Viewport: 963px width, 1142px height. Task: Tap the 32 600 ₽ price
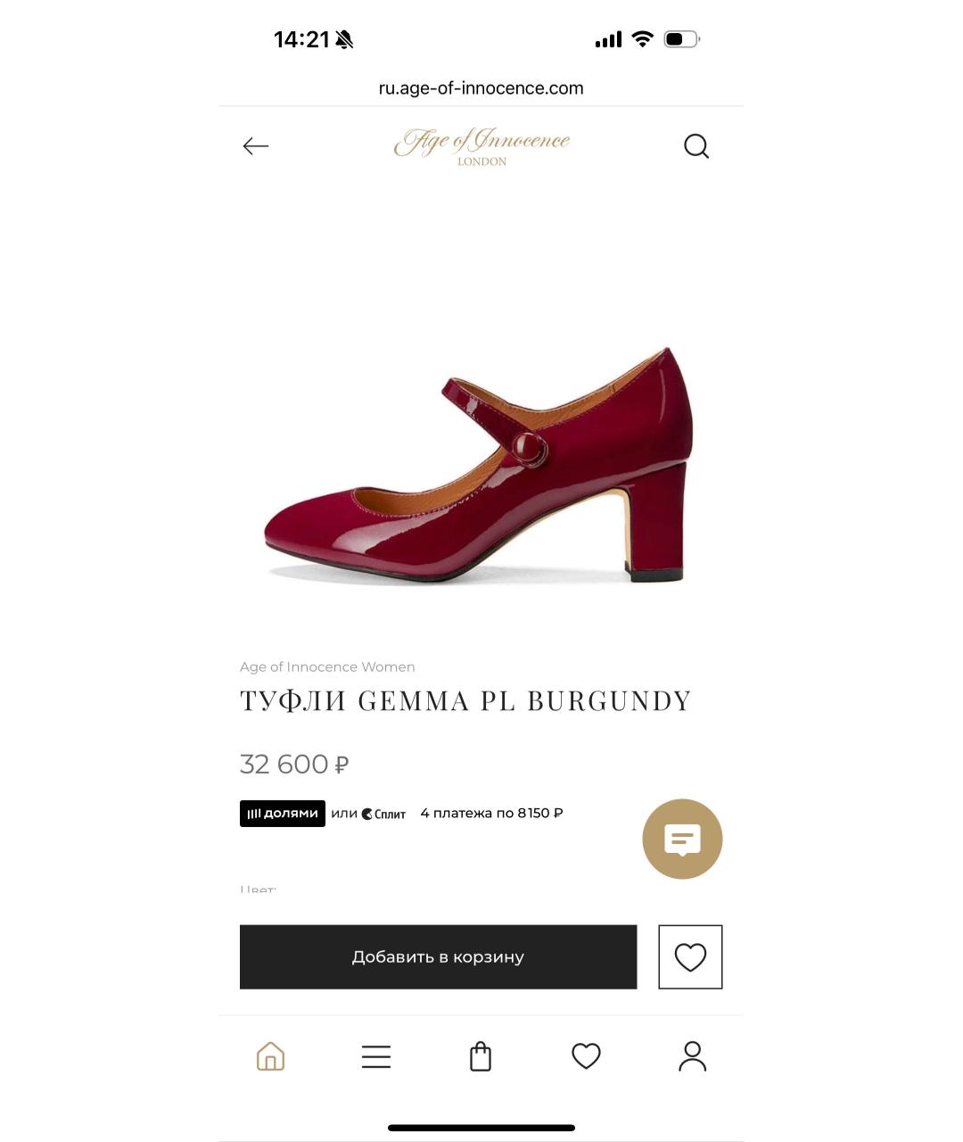[x=294, y=765]
